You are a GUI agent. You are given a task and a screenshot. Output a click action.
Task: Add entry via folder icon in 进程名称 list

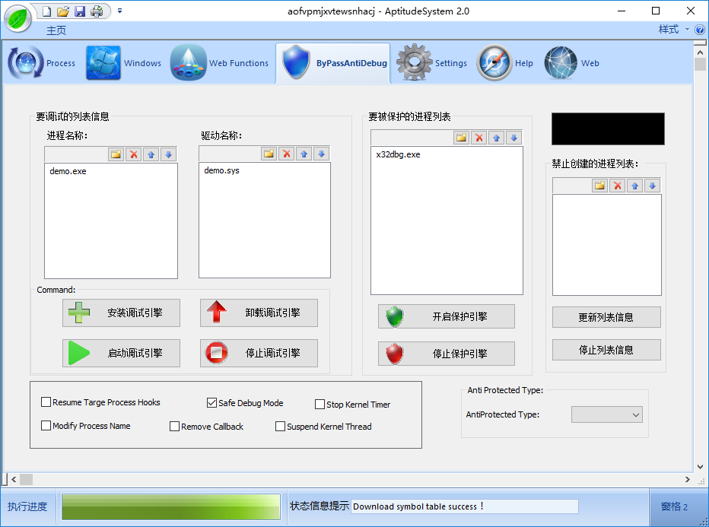click(116, 154)
